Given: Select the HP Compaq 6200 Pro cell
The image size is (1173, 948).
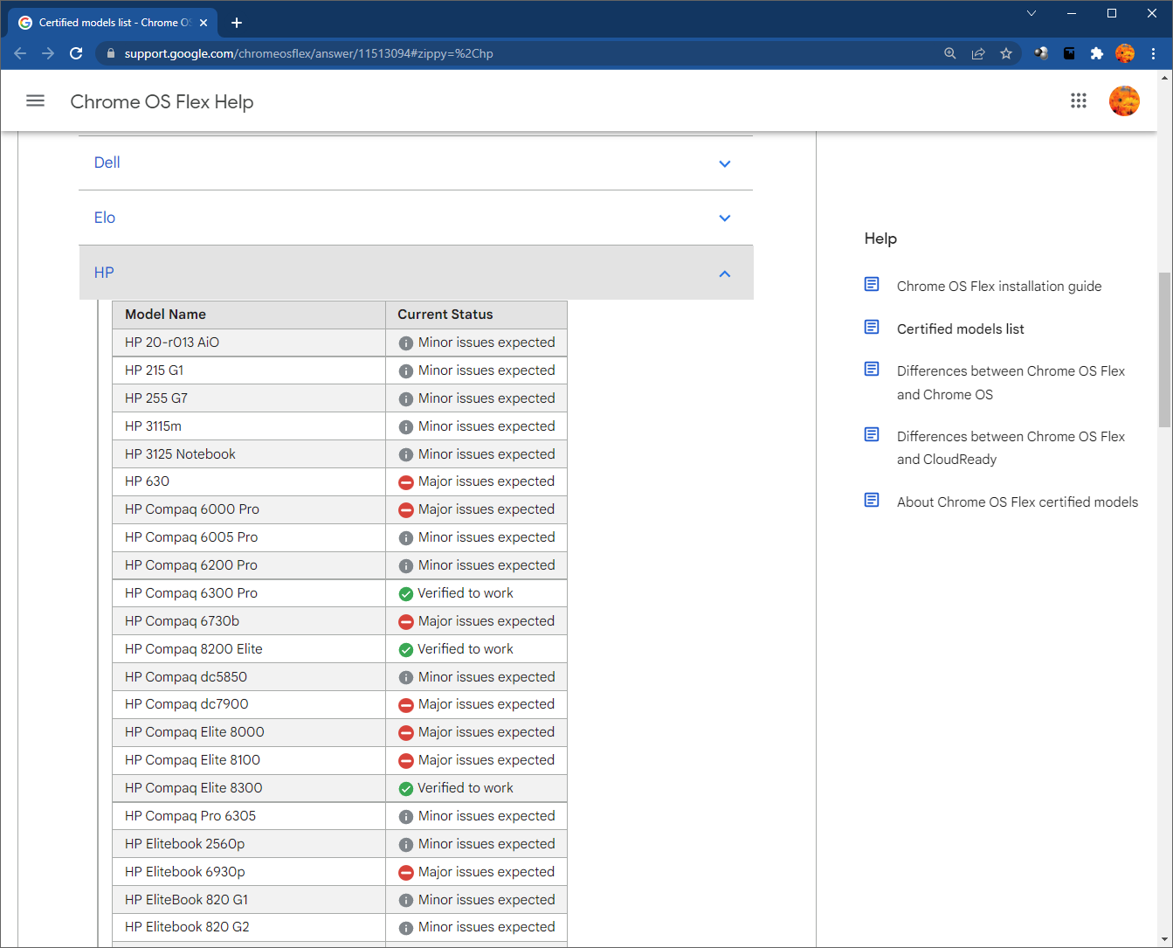Looking at the screenshot, I should coord(249,565).
